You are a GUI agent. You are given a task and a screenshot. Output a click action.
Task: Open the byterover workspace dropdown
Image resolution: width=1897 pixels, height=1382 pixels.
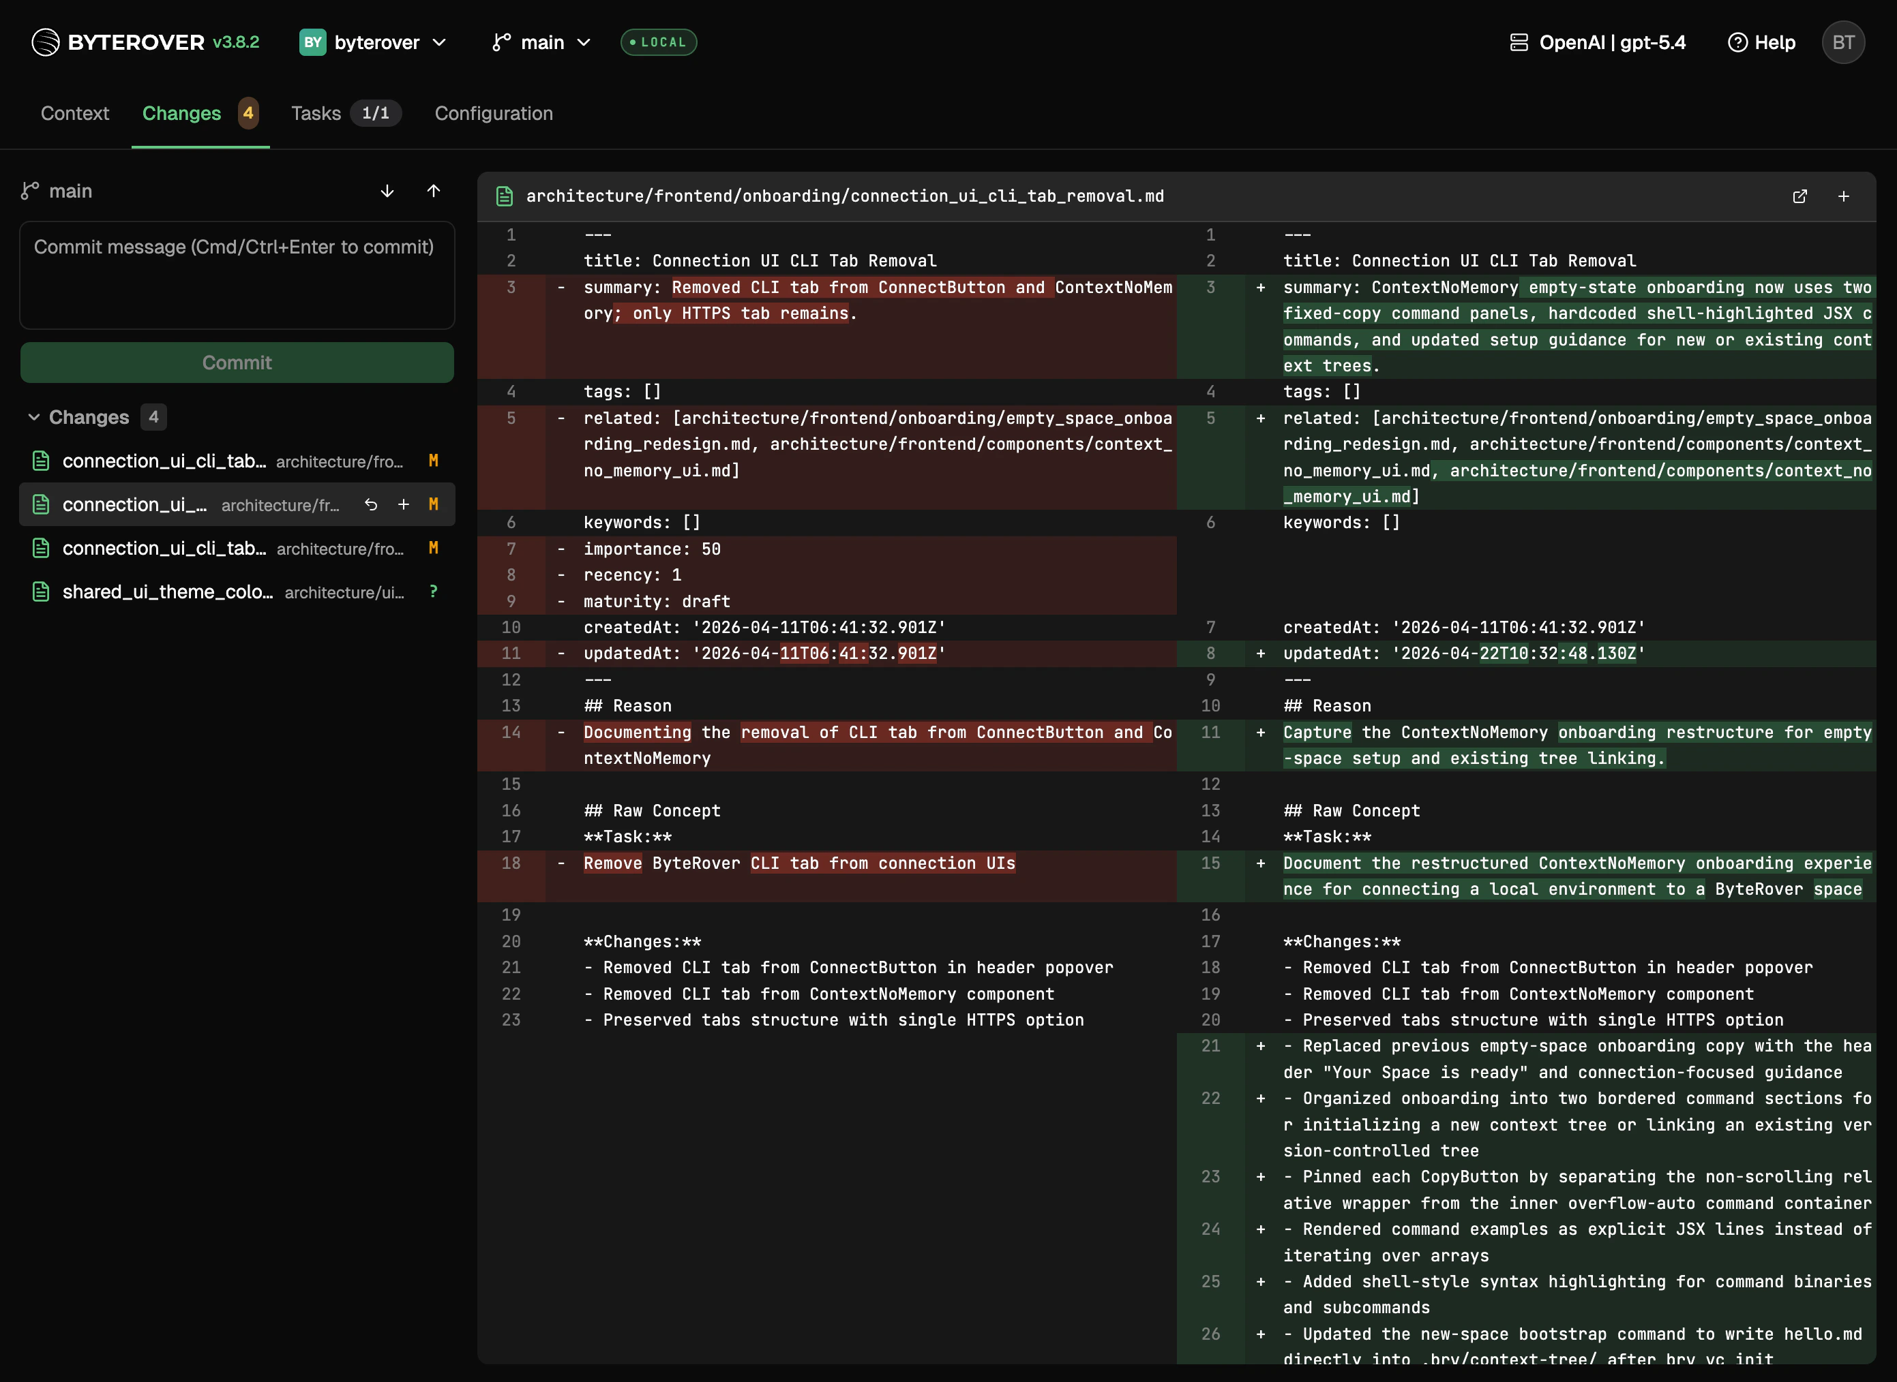coord(374,42)
